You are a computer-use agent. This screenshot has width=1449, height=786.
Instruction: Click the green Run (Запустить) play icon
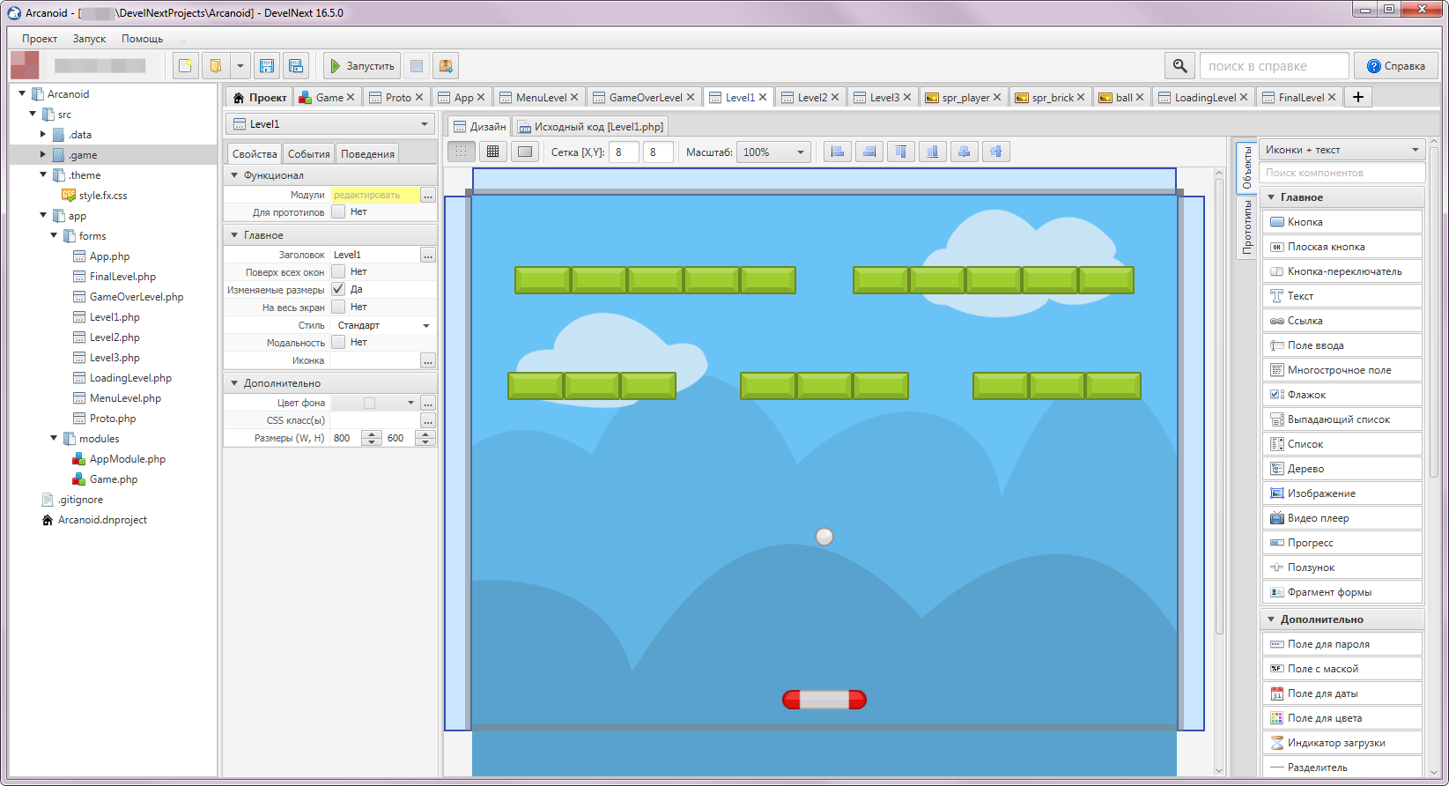pos(335,66)
